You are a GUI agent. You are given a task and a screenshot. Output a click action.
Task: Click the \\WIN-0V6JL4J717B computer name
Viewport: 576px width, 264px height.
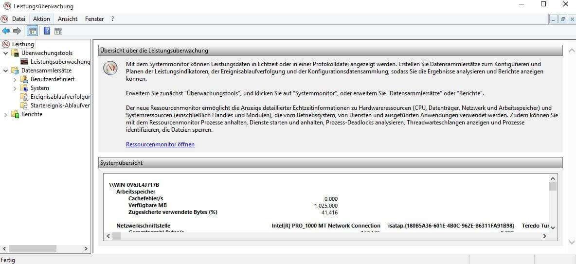pyautogui.click(x=134, y=185)
